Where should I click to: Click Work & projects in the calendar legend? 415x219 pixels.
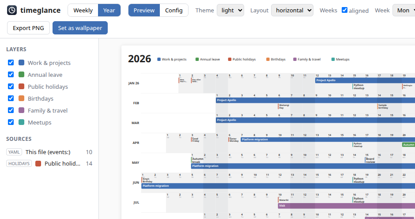[172, 59]
